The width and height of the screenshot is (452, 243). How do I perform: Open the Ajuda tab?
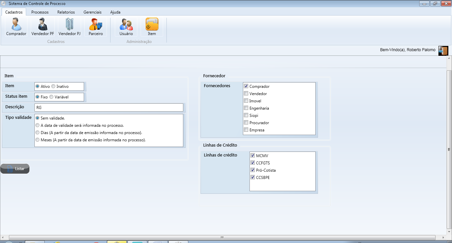[115, 12]
